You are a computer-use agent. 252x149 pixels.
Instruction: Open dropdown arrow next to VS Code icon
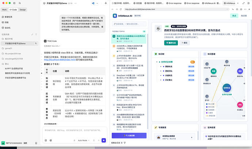point(97,3)
